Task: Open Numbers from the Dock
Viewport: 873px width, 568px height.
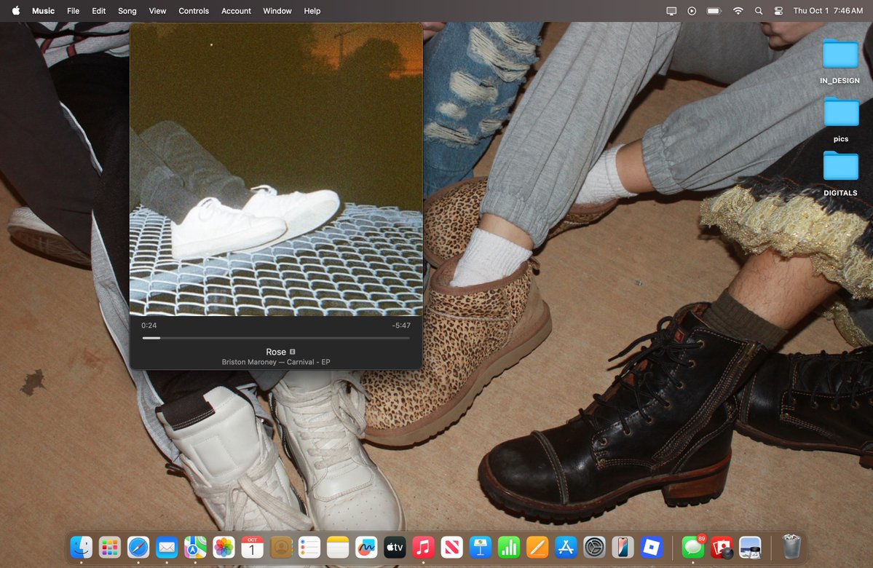Action: coord(509,548)
